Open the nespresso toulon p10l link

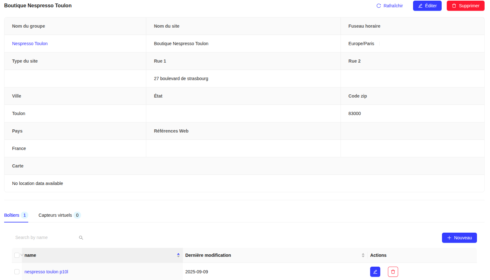pyautogui.click(x=46, y=272)
